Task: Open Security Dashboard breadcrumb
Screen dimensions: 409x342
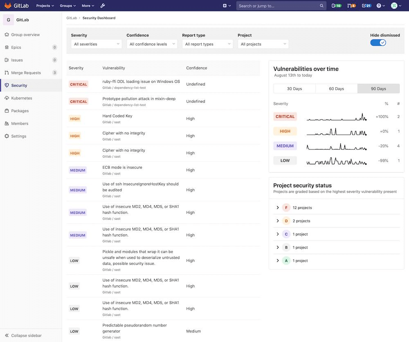Action: [99, 18]
